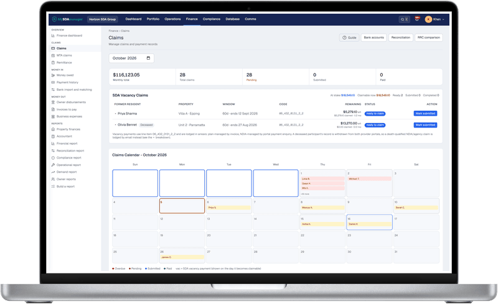The image size is (498, 304).
Task: Click the Demand report trend icon
Action: point(53,172)
